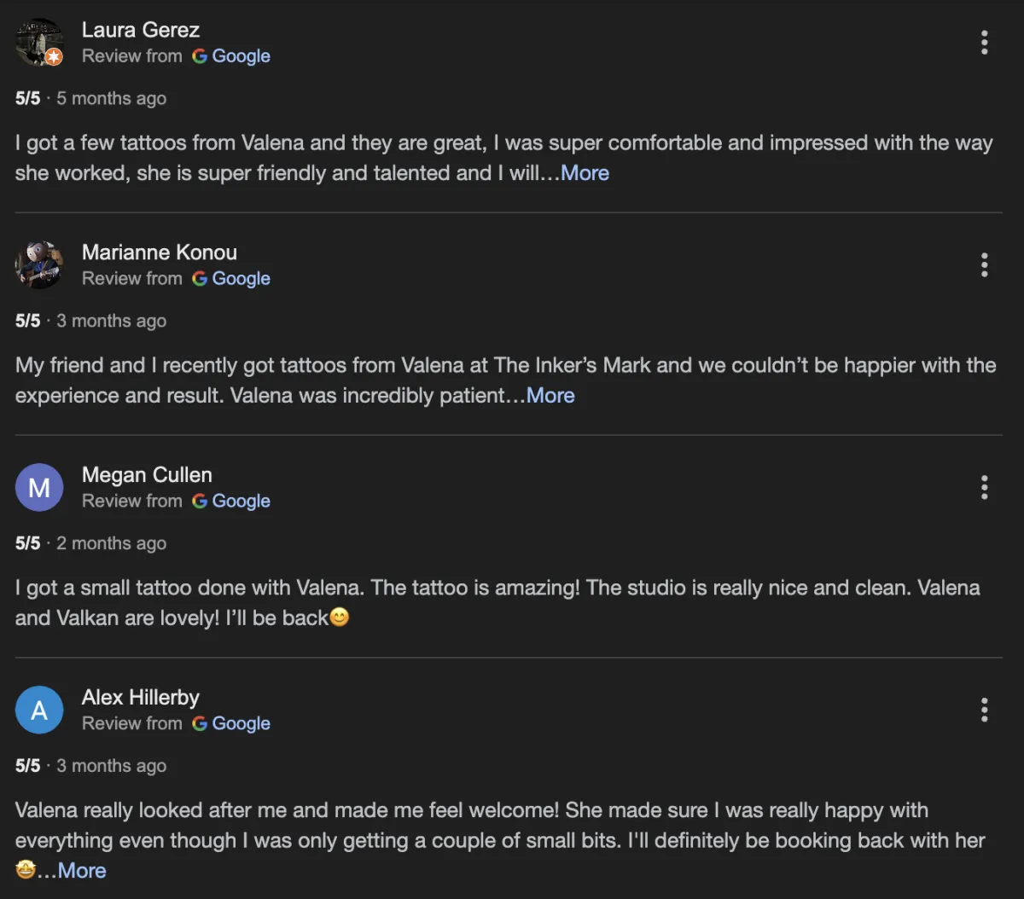Expand Marianne Konou's review with More
The width and height of the screenshot is (1024, 899).
pos(550,396)
